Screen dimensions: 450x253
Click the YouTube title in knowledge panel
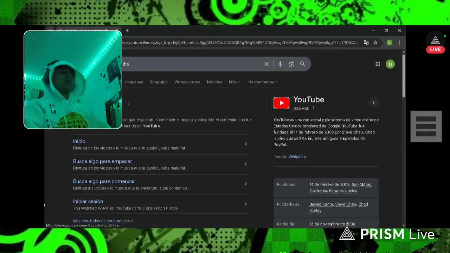click(309, 100)
